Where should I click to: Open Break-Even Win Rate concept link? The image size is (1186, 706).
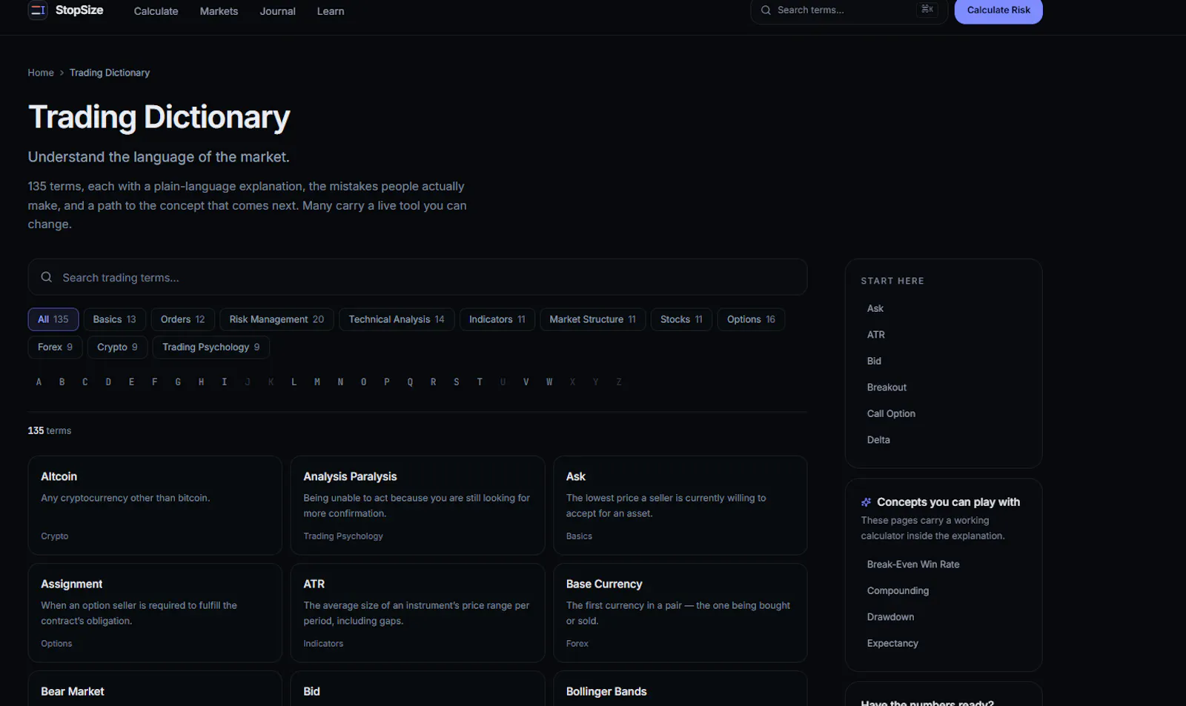tap(913, 565)
